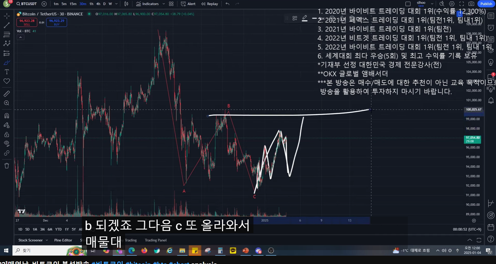Open the chart type candles selector
The height and width of the screenshot is (264, 496).
click(126, 4)
